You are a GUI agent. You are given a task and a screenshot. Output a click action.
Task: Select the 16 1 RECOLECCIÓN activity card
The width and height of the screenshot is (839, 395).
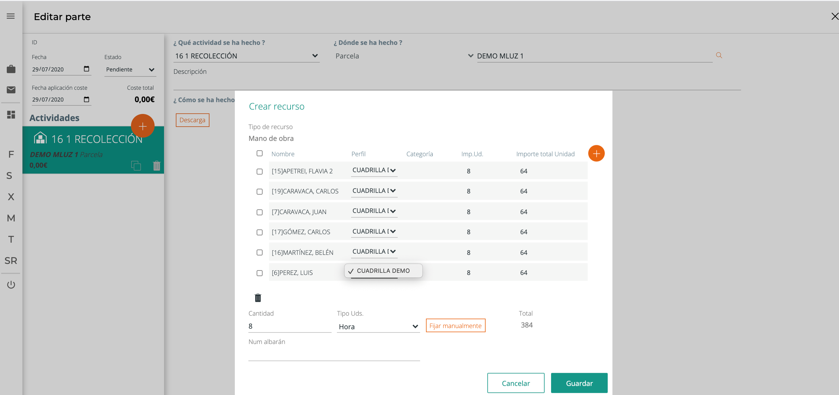click(93, 150)
